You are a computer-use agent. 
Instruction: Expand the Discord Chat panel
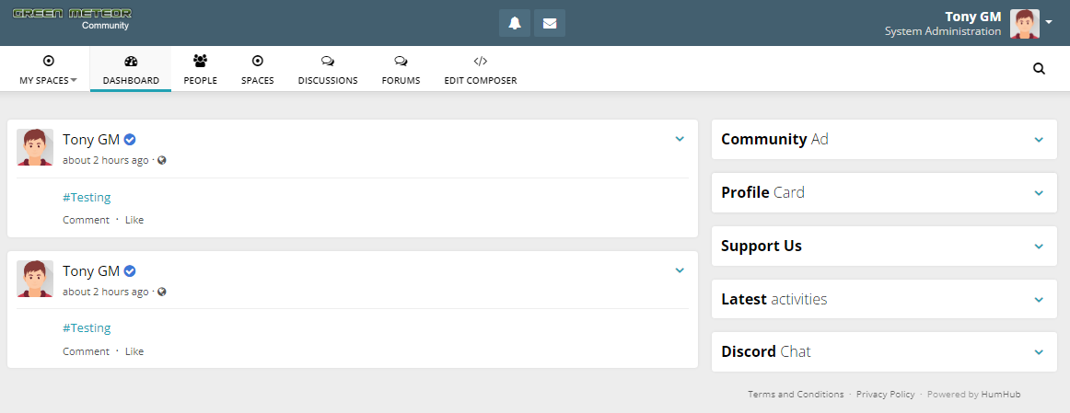point(1039,352)
